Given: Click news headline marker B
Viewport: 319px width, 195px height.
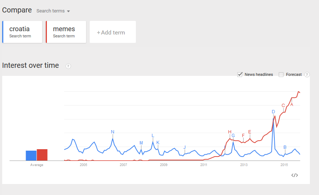Looking at the screenshot, I should 285,147.
